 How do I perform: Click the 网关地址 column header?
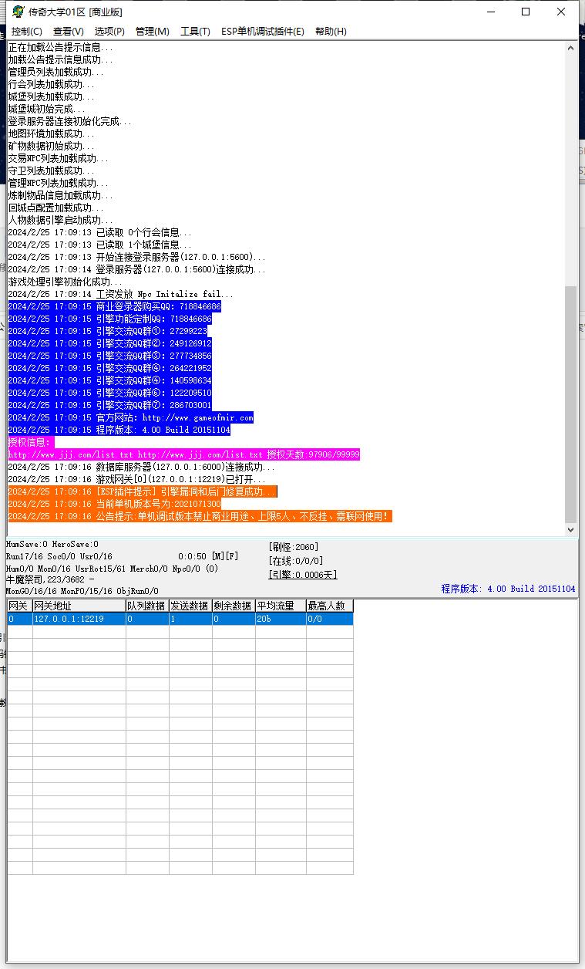(79, 606)
